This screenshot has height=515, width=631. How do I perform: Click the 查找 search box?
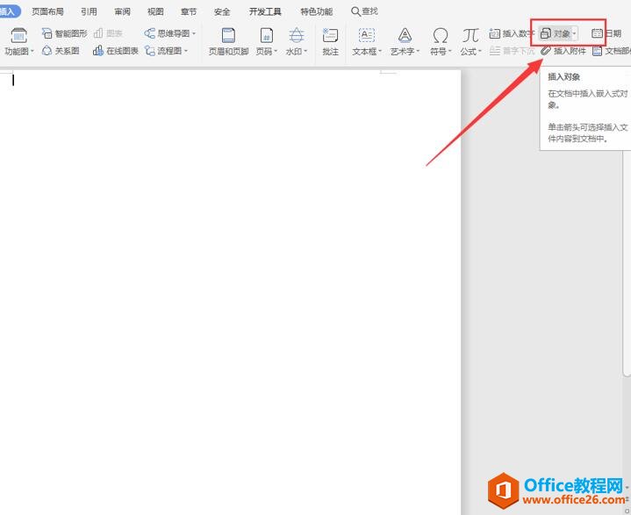tap(364, 11)
